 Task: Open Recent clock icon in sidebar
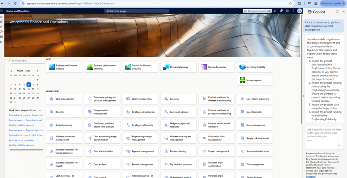tap(2, 32)
